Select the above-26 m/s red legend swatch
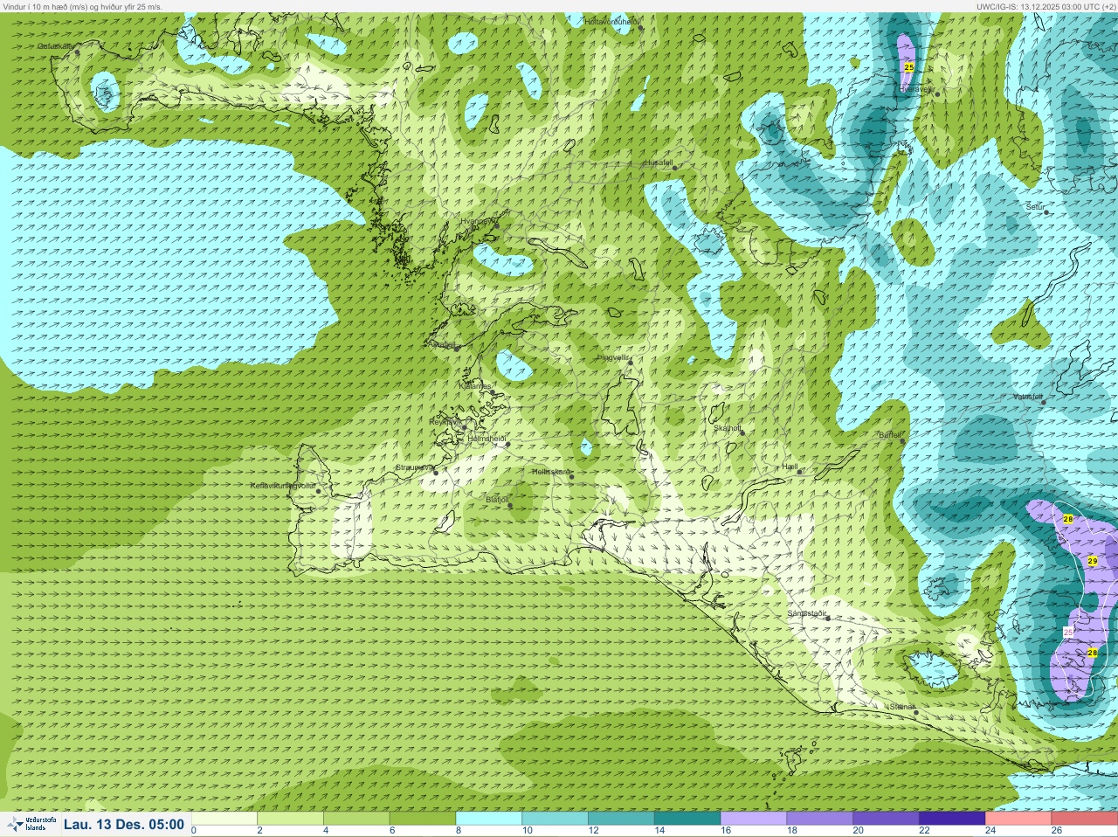 point(1084,820)
